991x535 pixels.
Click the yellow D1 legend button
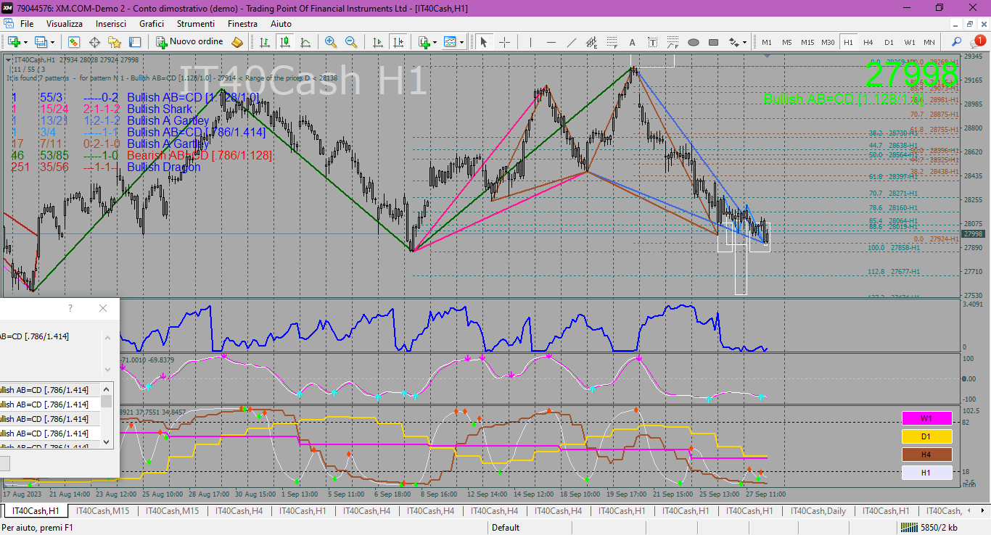[x=926, y=436]
